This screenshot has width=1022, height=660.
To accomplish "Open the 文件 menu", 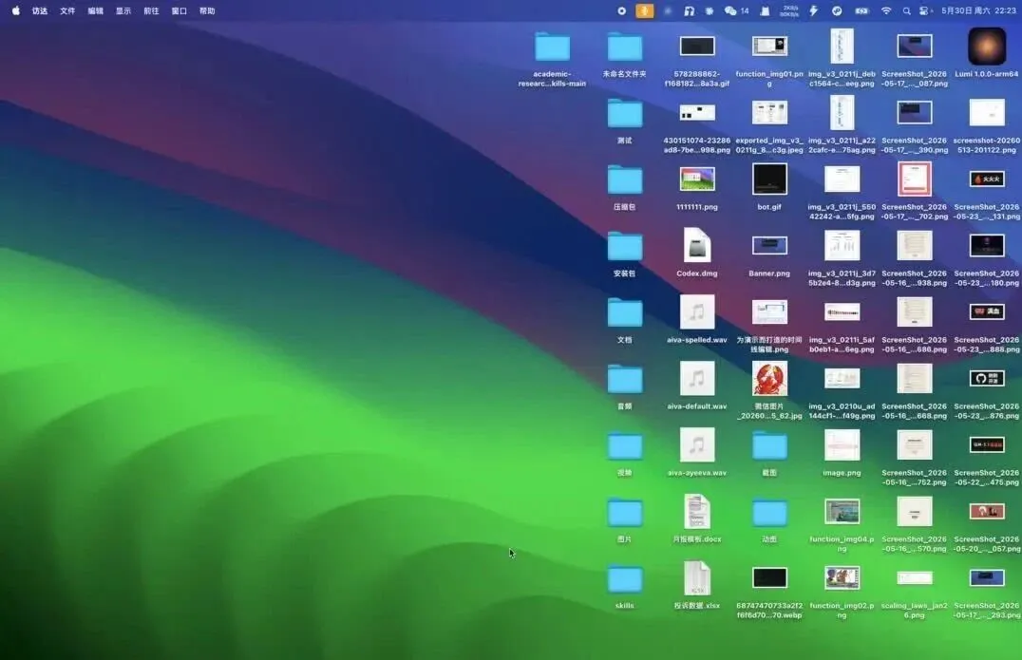I will [x=67, y=11].
